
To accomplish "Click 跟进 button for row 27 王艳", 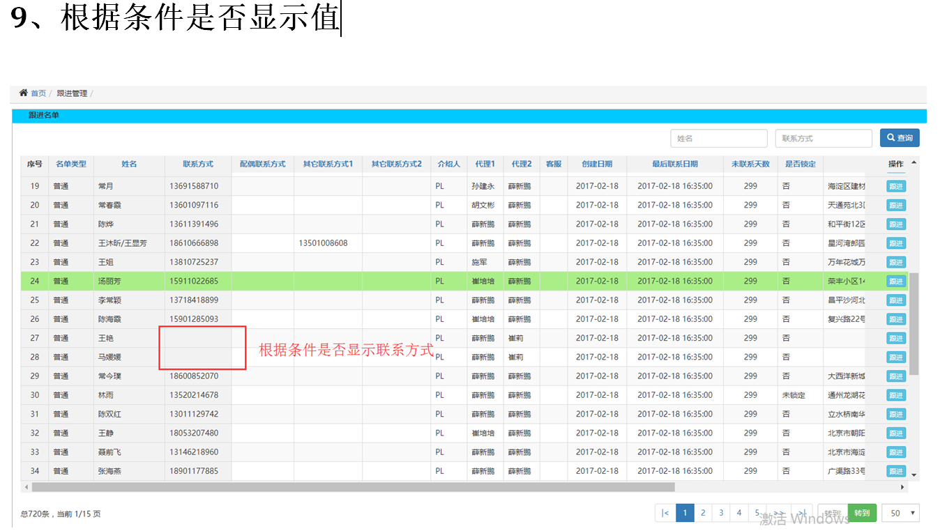I will tap(896, 338).
